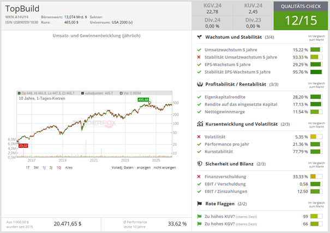Click the TopBuild company title

(x=22, y=9)
